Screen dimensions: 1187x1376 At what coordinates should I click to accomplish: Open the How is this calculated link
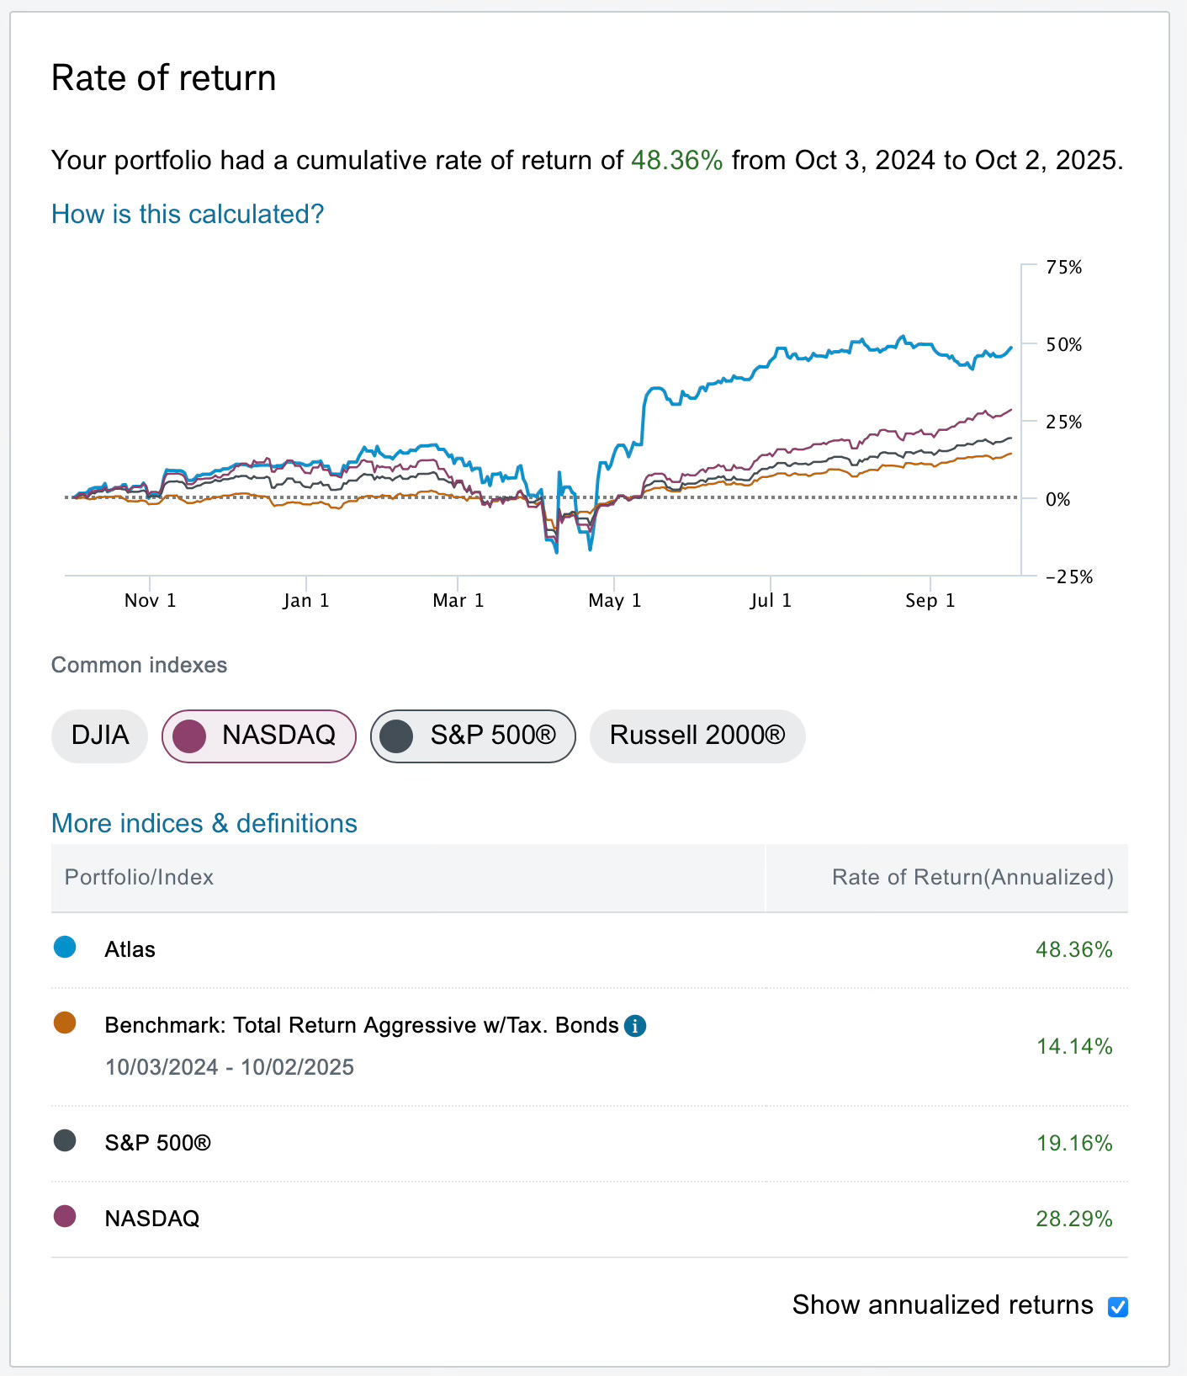pos(188,215)
